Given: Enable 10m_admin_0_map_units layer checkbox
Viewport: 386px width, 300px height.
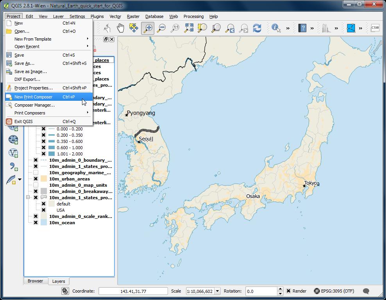Looking at the screenshot, I should (x=36, y=185).
